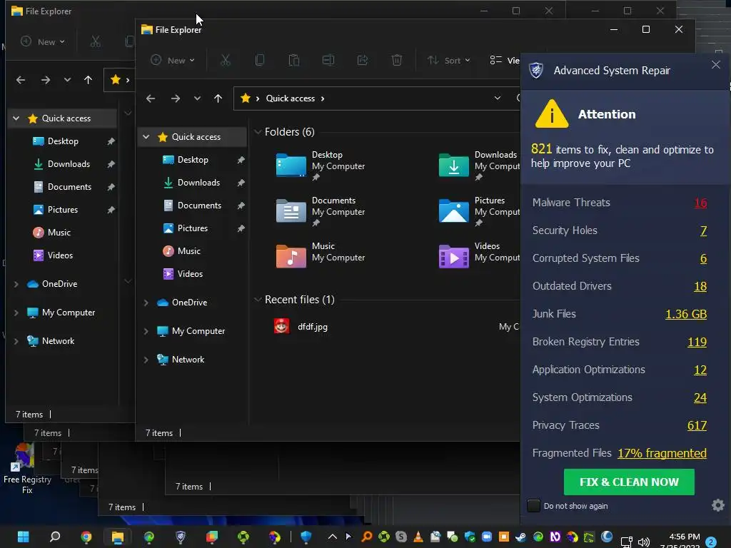Image resolution: width=731 pixels, height=548 pixels.
Task: Click the Privacy Traces count 617
Action: (697, 425)
